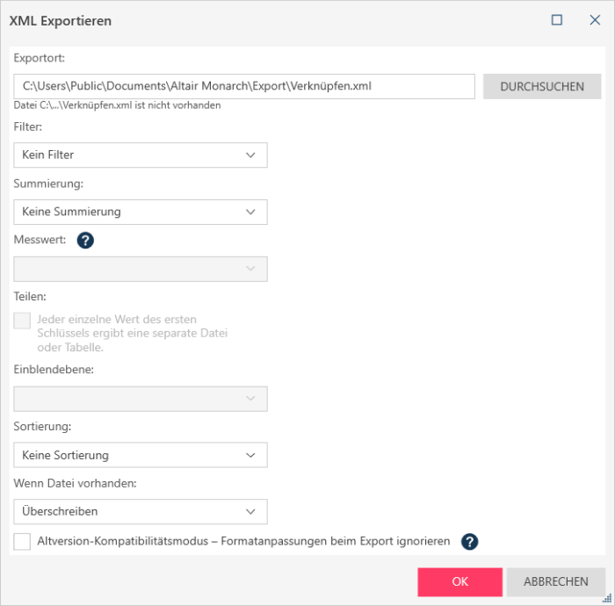
Task: Enable Altversion-Kompatibilitätsmodus checkbox
Action: pos(22,542)
